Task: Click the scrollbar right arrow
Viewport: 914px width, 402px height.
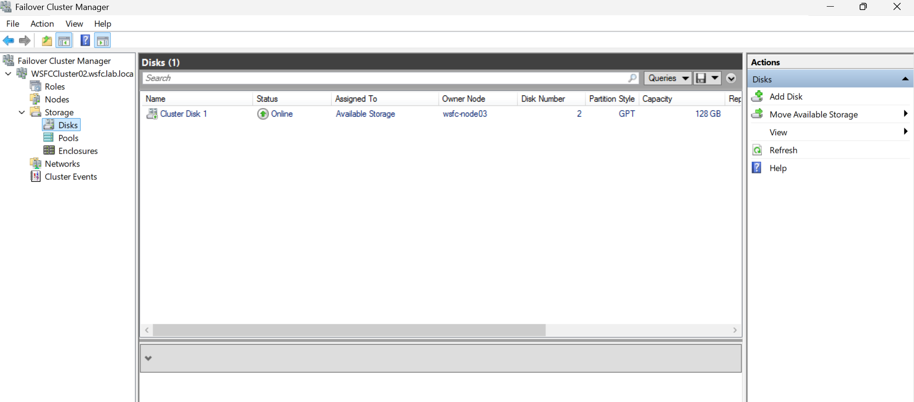Action: point(735,330)
